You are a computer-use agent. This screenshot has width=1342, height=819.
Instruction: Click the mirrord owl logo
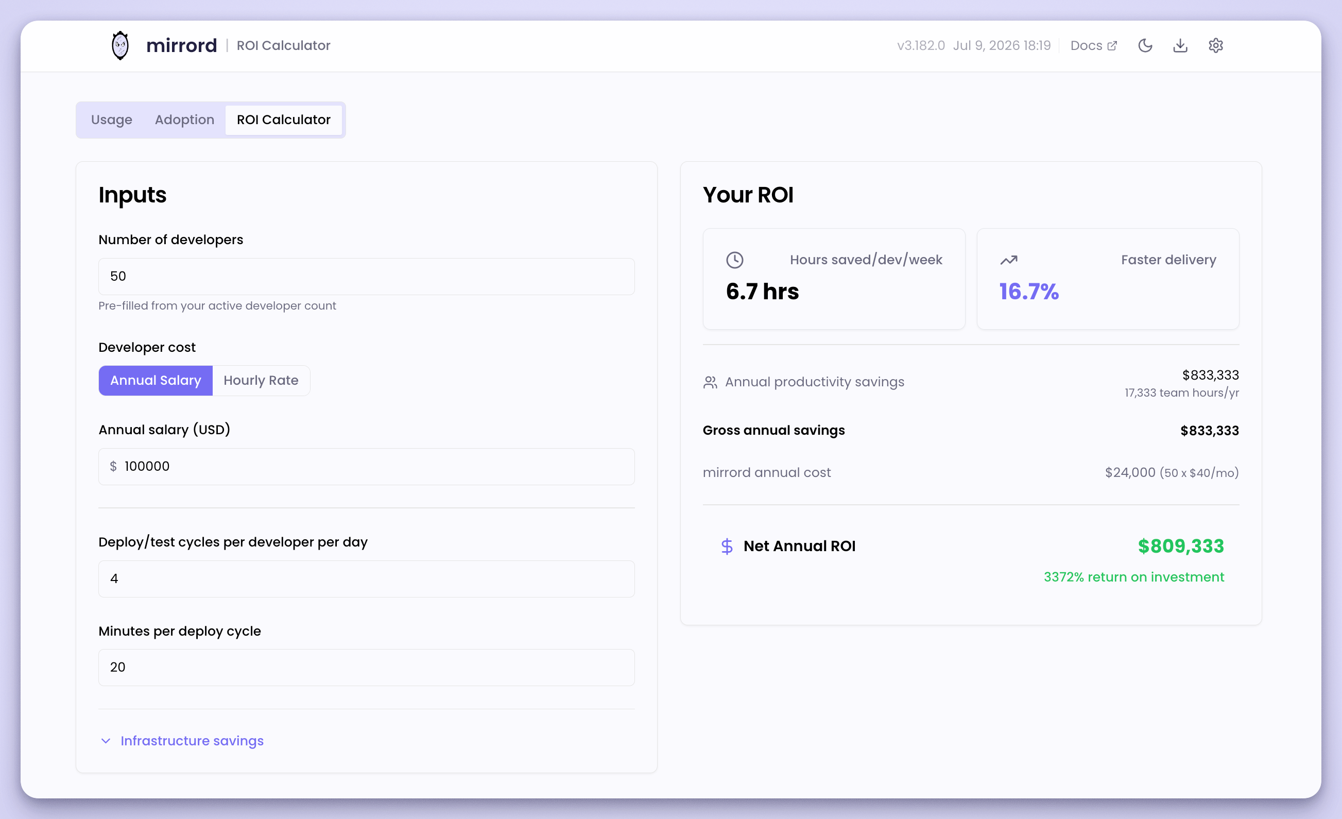pyautogui.click(x=120, y=46)
